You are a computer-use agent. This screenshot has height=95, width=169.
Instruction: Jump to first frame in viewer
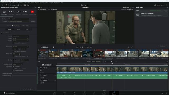point(77,47)
